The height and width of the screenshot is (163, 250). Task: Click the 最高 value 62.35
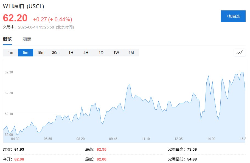[102, 149]
